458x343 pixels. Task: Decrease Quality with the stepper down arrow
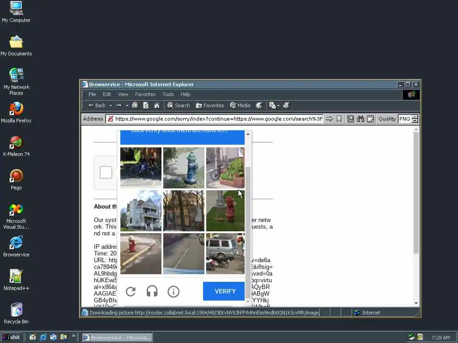point(415,121)
